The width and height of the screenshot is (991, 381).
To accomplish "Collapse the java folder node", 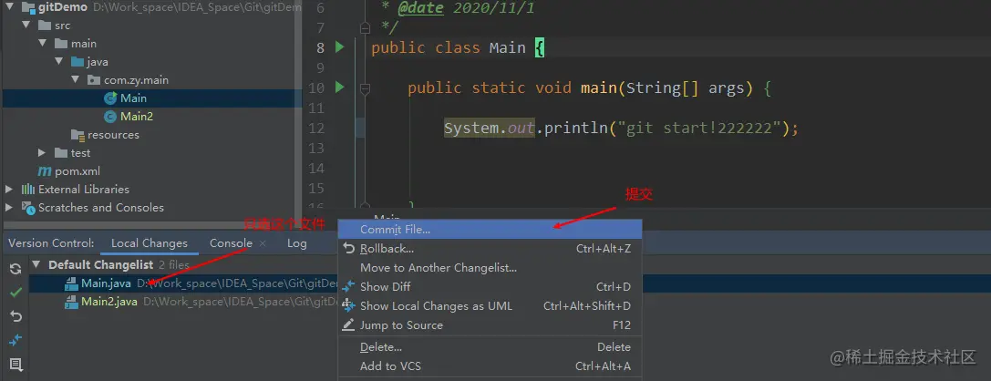I will coord(58,62).
